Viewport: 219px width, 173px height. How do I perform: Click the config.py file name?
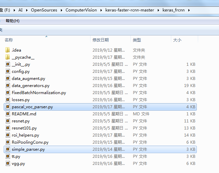21,71
